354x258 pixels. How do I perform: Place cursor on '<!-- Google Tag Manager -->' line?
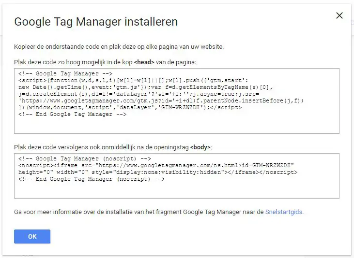(65, 74)
